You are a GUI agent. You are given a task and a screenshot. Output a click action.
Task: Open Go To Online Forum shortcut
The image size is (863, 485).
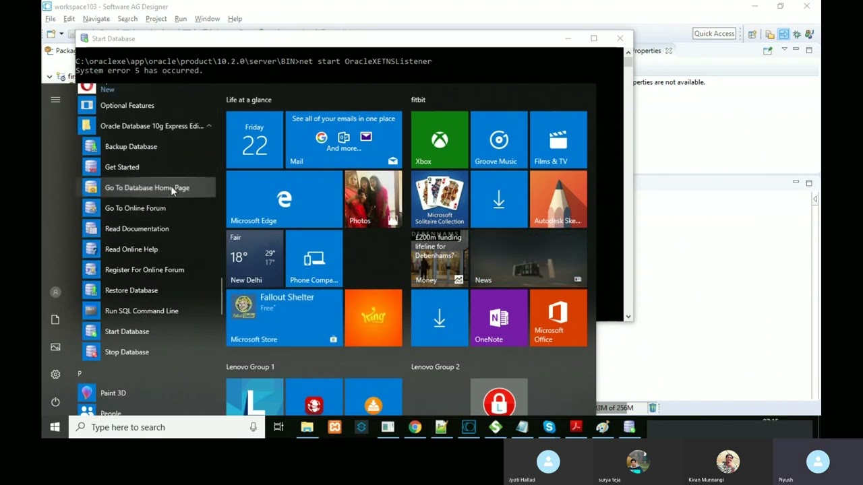pyautogui.click(x=146, y=208)
